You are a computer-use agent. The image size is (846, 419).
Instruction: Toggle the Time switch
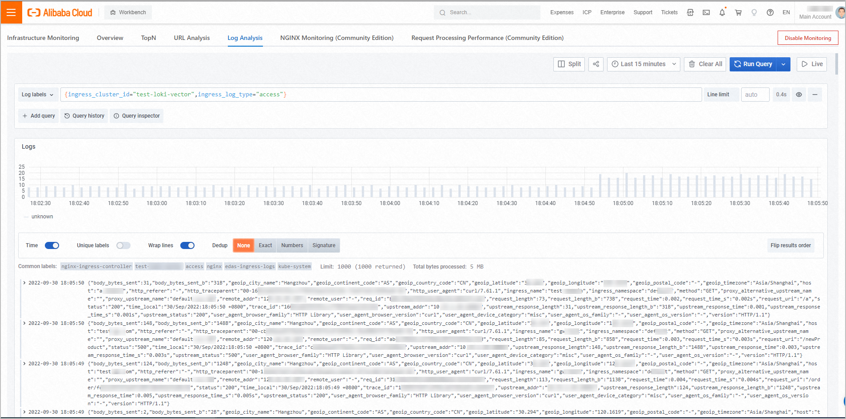(52, 245)
